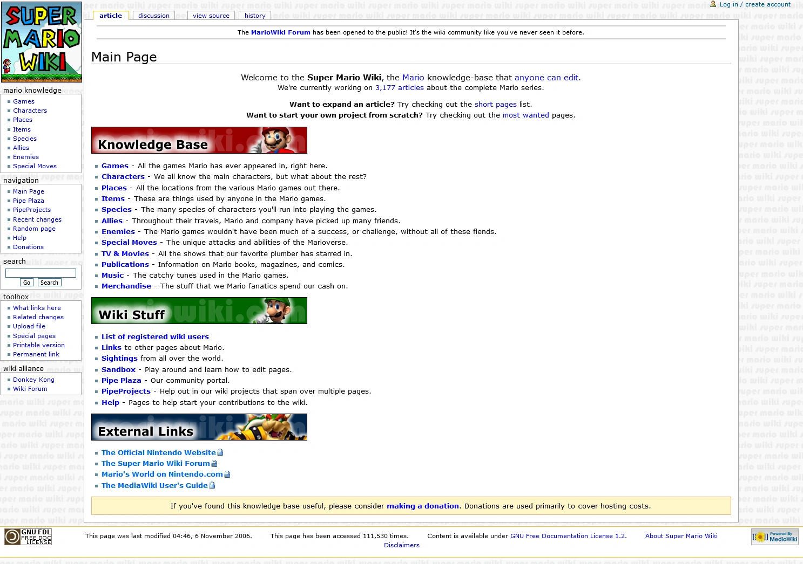Click Upload file in toolbox
Image resolution: width=803 pixels, height=564 pixels.
29,326
